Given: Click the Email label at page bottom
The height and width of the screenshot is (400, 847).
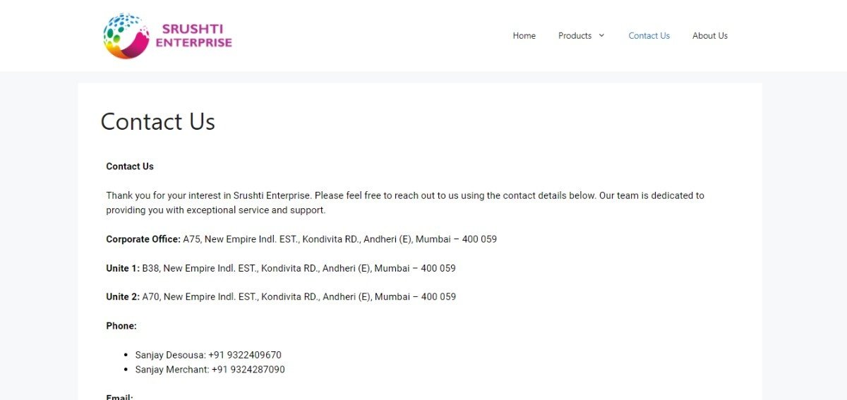Looking at the screenshot, I should [119, 396].
